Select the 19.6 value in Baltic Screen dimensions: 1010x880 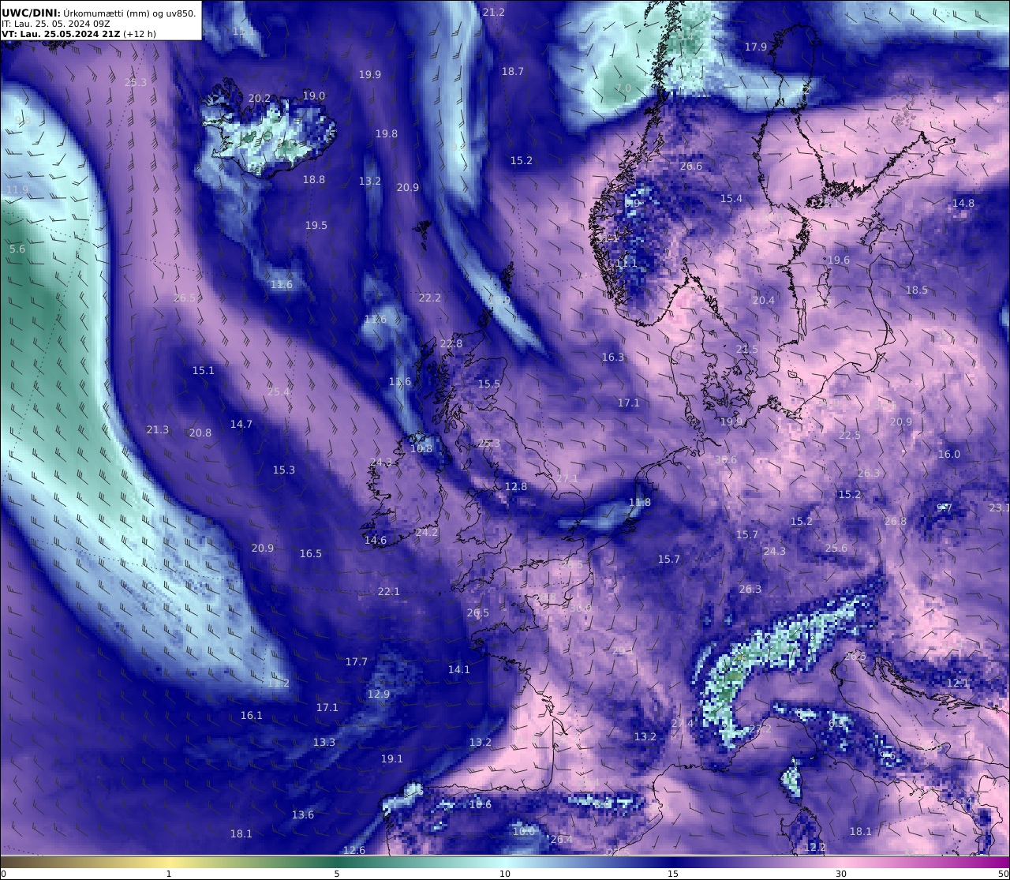point(839,260)
